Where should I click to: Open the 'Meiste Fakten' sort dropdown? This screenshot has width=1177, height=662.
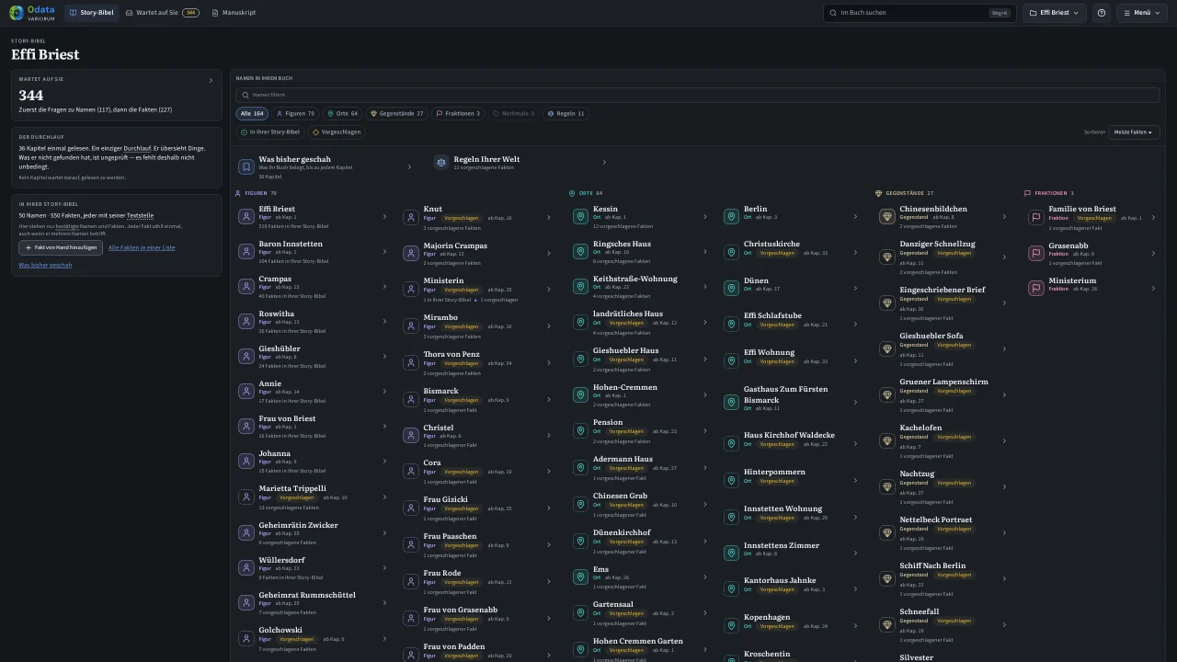[x=1134, y=132]
